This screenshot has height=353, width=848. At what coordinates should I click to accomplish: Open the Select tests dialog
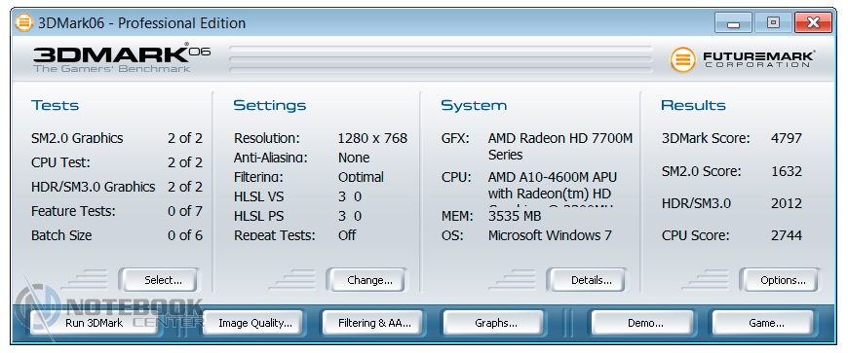pos(159,280)
